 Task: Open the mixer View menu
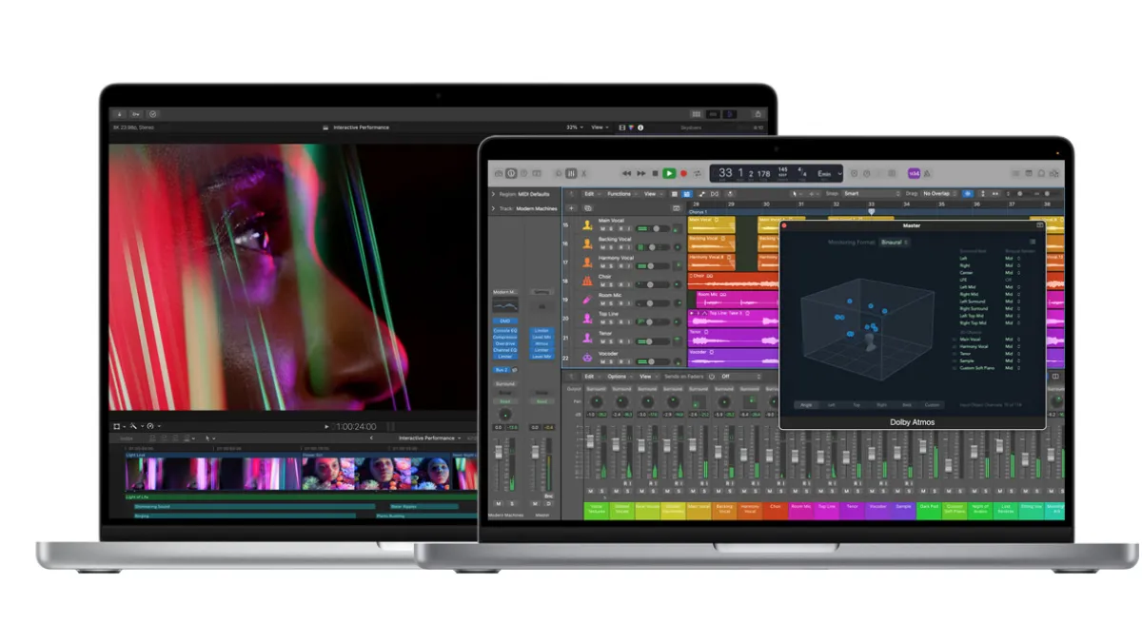coord(647,377)
